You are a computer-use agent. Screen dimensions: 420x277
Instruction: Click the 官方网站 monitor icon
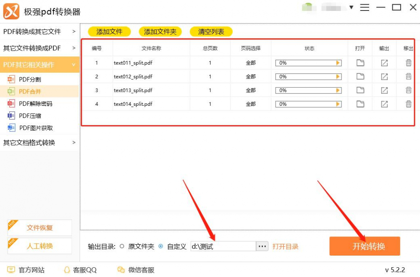[11, 270]
